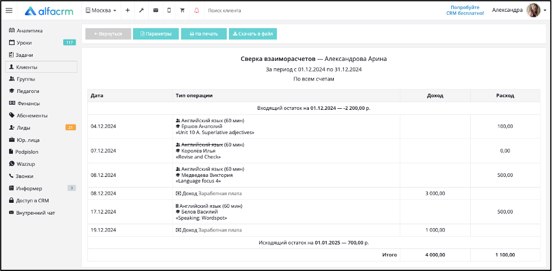
Task: Click the Исходящий остаток row
Action: [313, 243]
